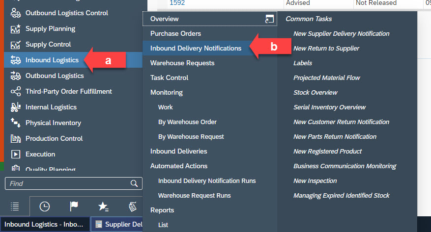Click the Supplier Del tab document icon
Image resolution: width=431 pixels, height=232 pixels.
tap(99, 224)
